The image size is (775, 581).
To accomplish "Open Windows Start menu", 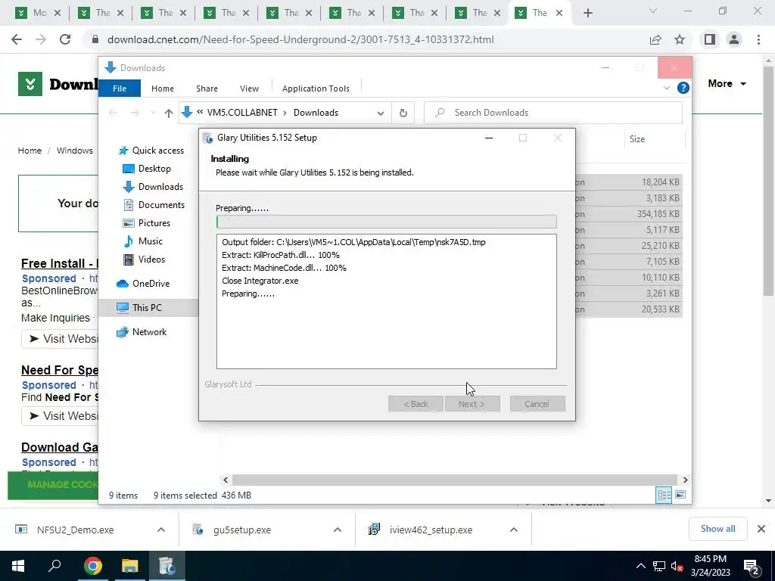I will 18,566.
